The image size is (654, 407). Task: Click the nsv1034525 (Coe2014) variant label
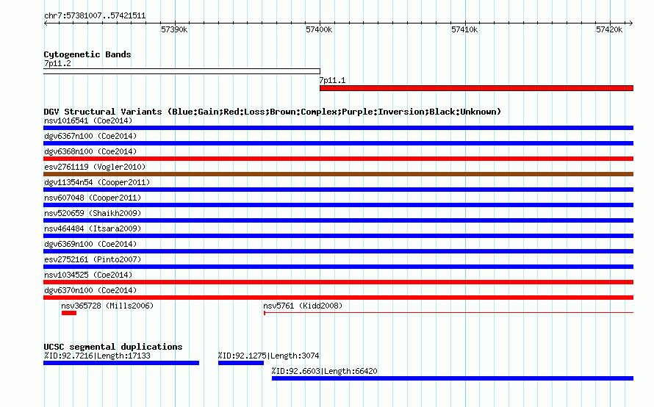click(x=88, y=275)
